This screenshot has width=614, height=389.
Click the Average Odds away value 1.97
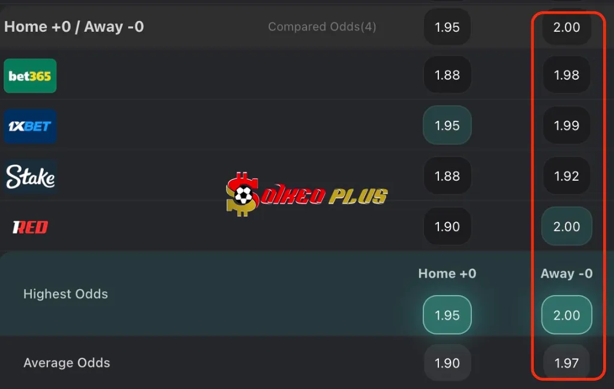(566, 363)
